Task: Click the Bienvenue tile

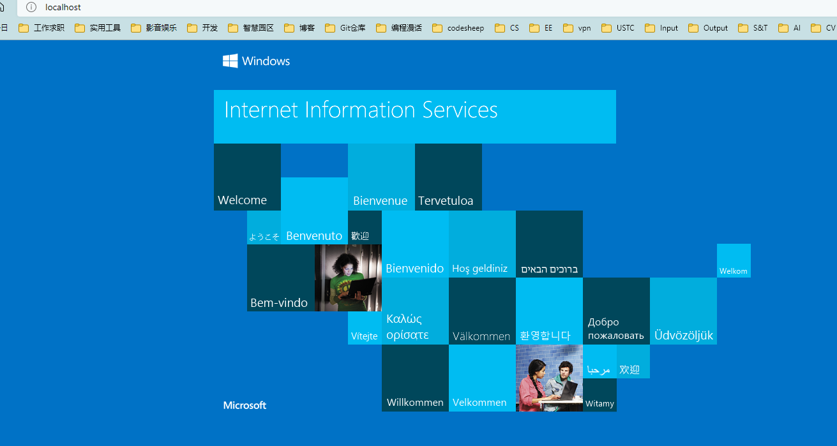Action: 381,177
